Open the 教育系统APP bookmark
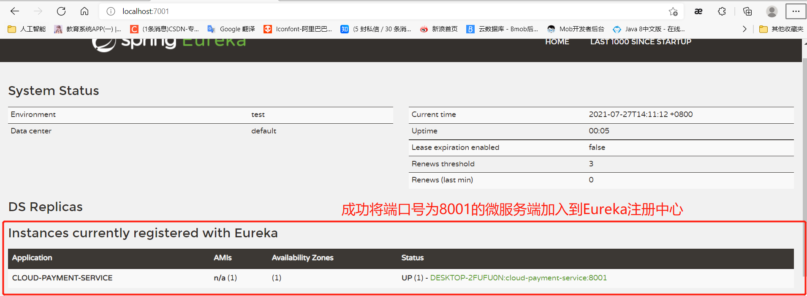This screenshot has width=807, height=296. pyautogui.click(x=88, y=29)
